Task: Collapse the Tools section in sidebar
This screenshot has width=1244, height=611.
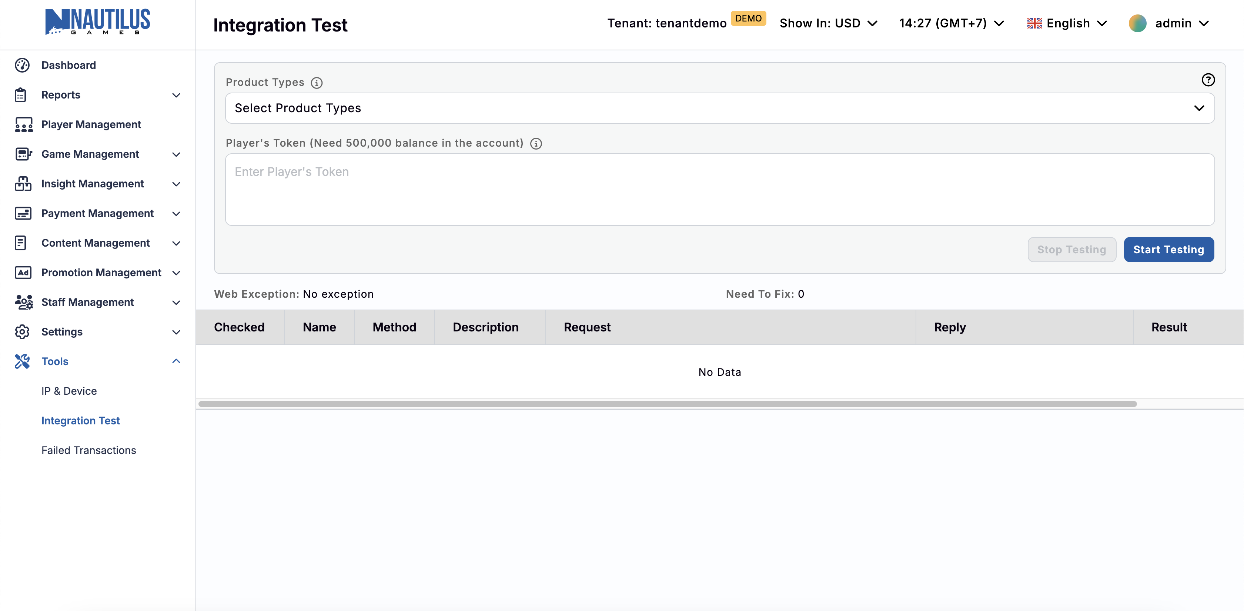Action: coord(176,361)
